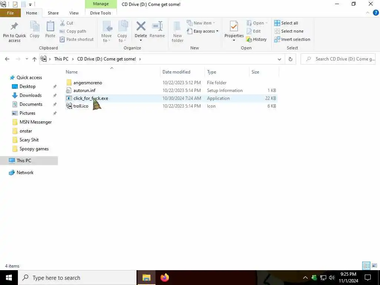Open Documents in navigation pane

pos(31,104)
